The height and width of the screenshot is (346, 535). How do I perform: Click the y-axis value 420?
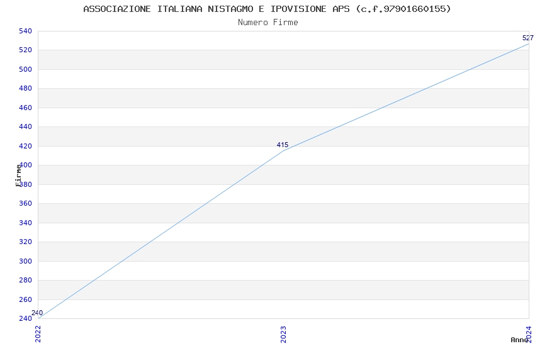(26, 146)
